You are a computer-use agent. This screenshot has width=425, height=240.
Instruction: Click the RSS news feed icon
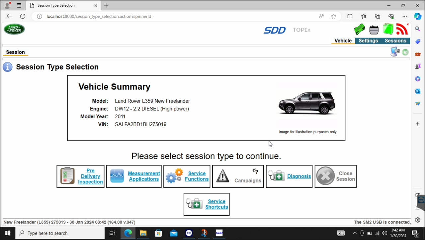pyautogui.click(x=402, y=29)
